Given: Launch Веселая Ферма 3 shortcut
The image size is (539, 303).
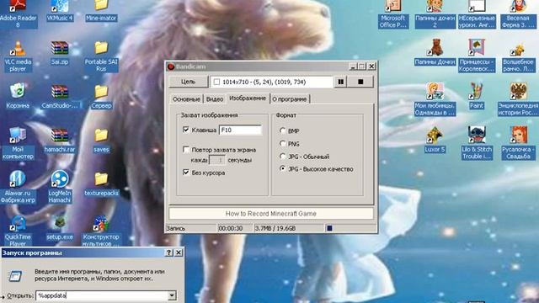Looking at the screenshot, I should (518, 7).
